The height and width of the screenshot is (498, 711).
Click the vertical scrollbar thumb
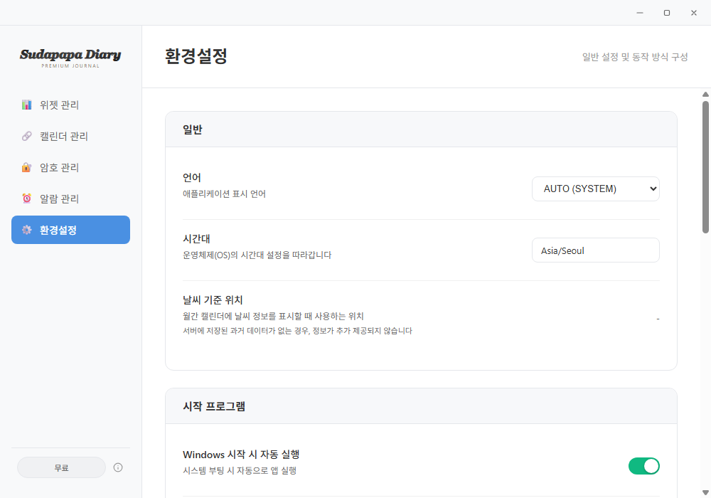click(x=705, y=167)
